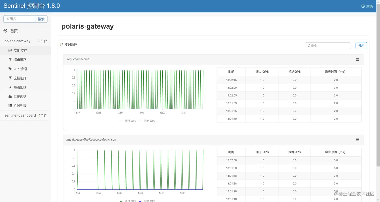This screenshot has width=380, height=202.
Task: Click the 13:02:15 time cell
Action: 231,80
